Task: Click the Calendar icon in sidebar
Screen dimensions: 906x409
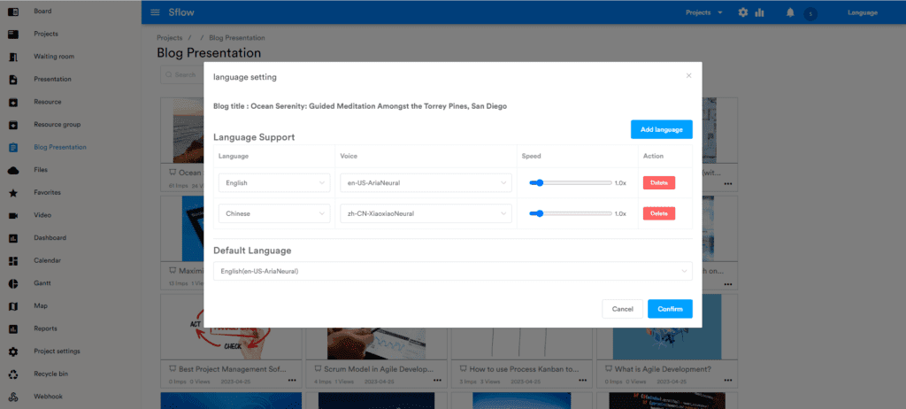Action: [x=13, y=260]
